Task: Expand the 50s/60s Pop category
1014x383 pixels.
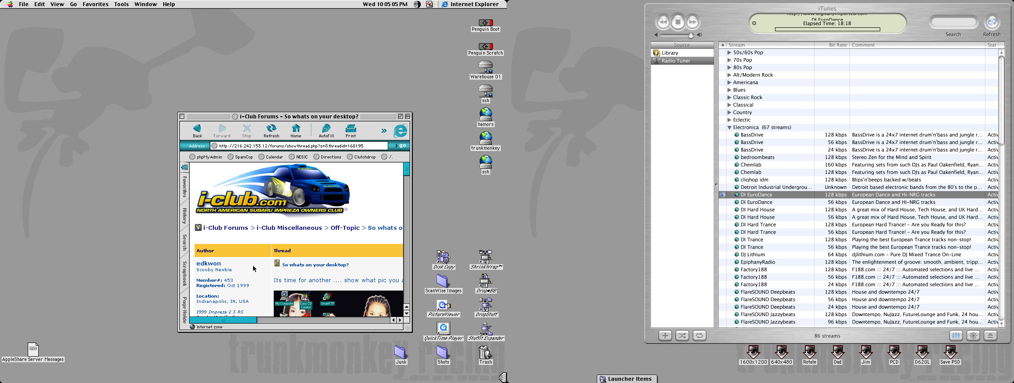Action: point(729,52)
